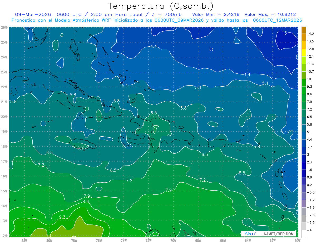Click the 12.8 colorbar legend value
This screenshot has height=244, width=316.
[311, 49]
